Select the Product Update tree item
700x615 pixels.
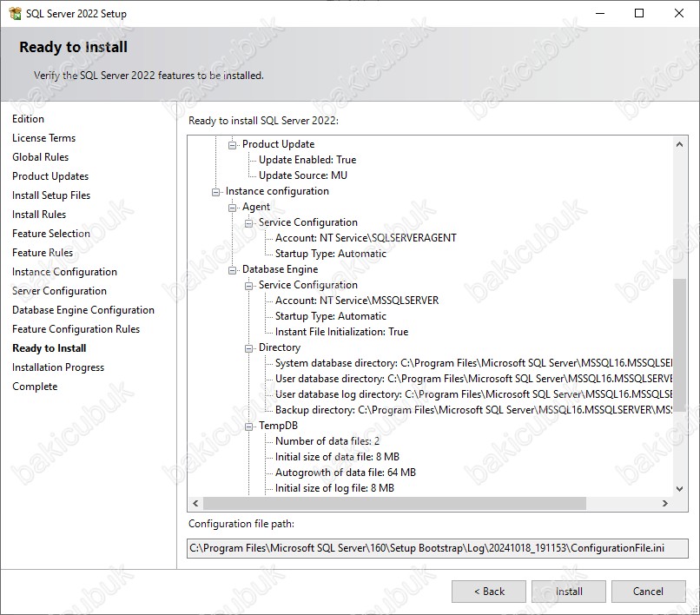click(x=279, y=144)
